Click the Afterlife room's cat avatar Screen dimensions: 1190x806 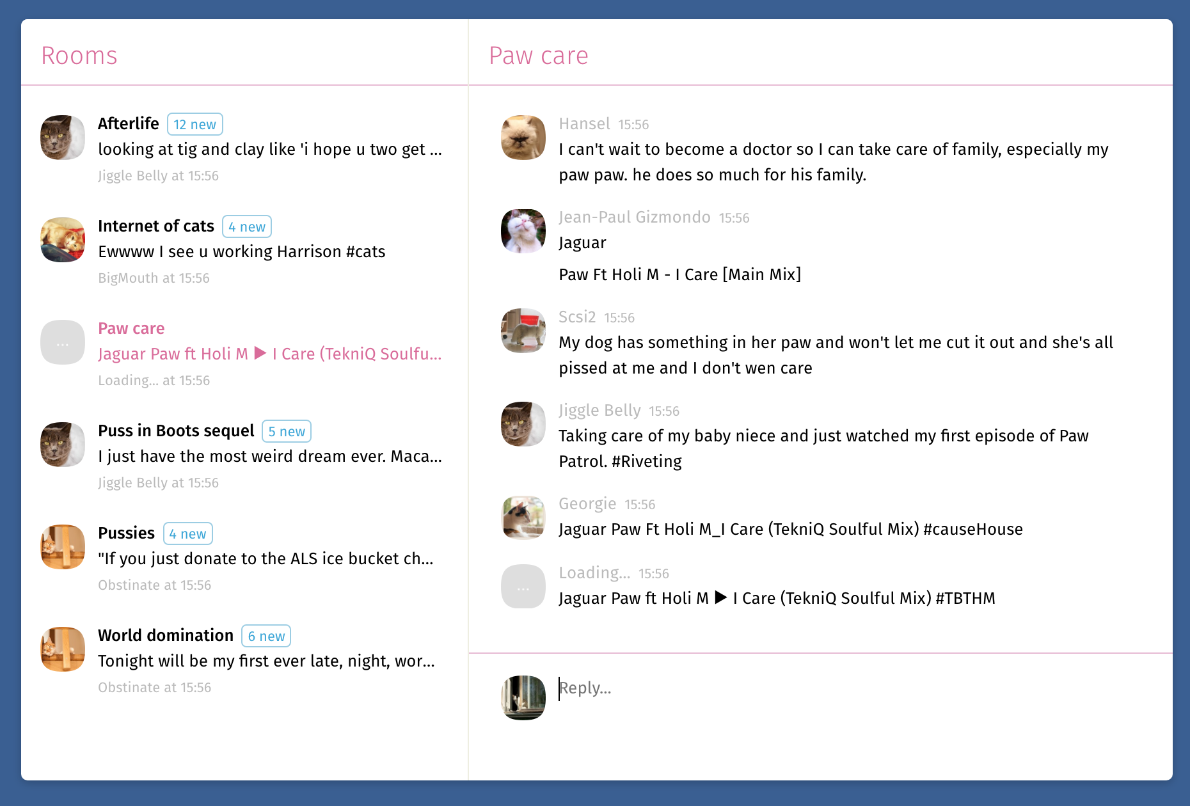coord(62,138)
